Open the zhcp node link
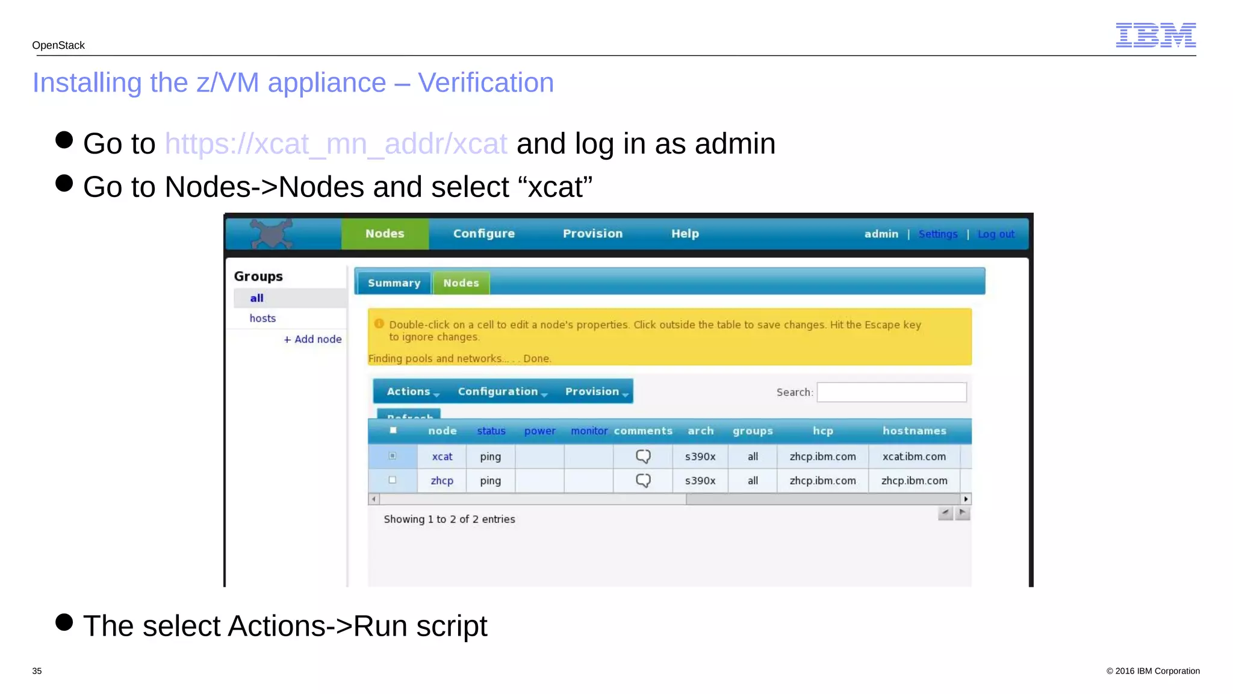 click(442, 481)
